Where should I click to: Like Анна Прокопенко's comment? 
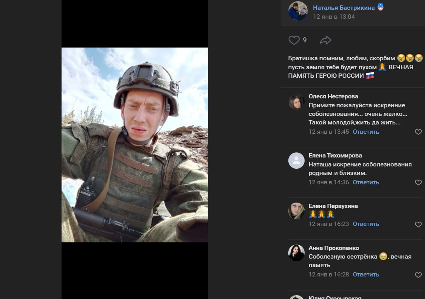tap(418, 275)
